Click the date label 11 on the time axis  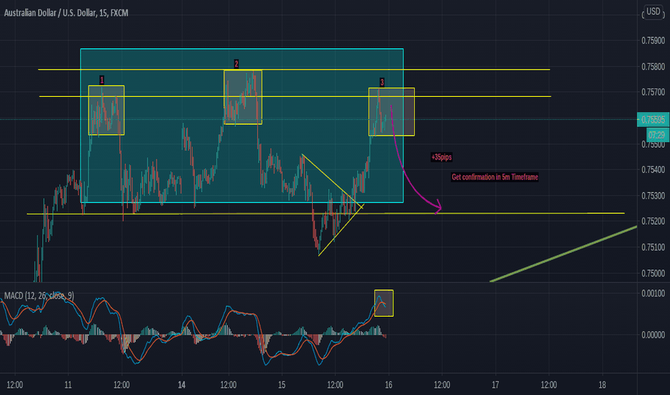coord(68,385)
